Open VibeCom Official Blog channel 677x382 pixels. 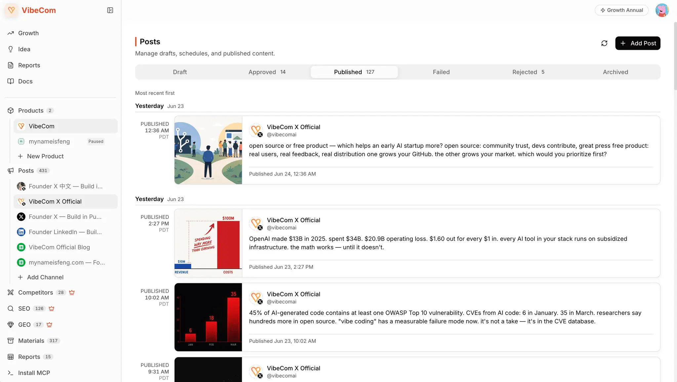pyautogui.click(x=65, y=247)
